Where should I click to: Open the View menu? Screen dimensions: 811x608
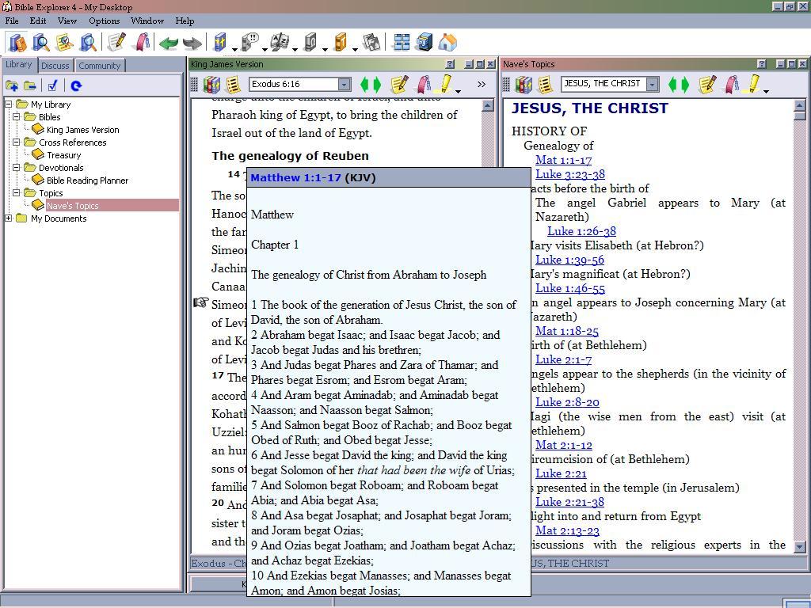(67, 21)
